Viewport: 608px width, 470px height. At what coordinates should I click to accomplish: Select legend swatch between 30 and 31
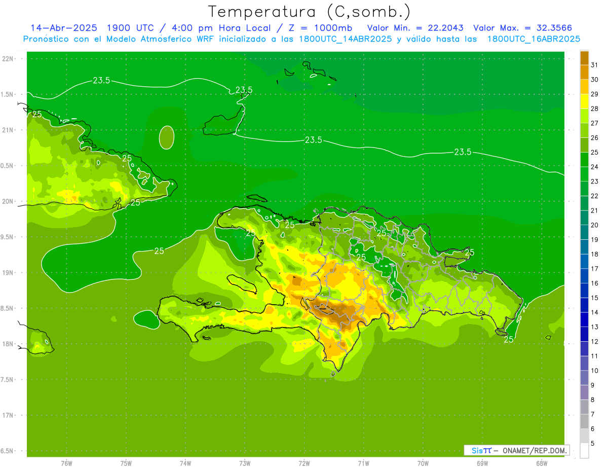click(584, 72)
